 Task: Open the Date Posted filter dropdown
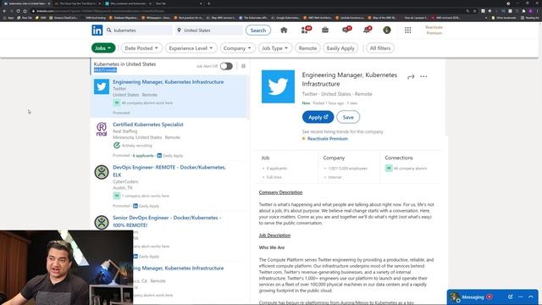click(141, 48)
